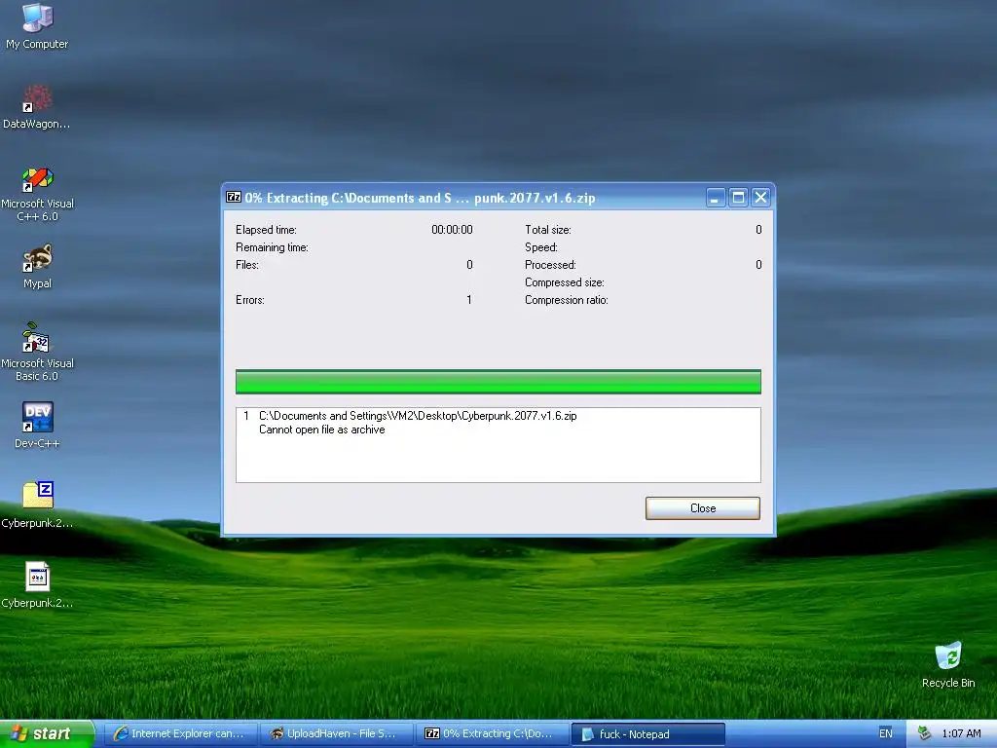Click the Close button in the extraction dialog
Screen dimensions: 997x748
(703, 508)
